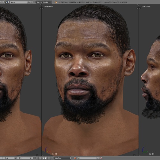Toggle the red automatic keyframe record button

(75, 158)
